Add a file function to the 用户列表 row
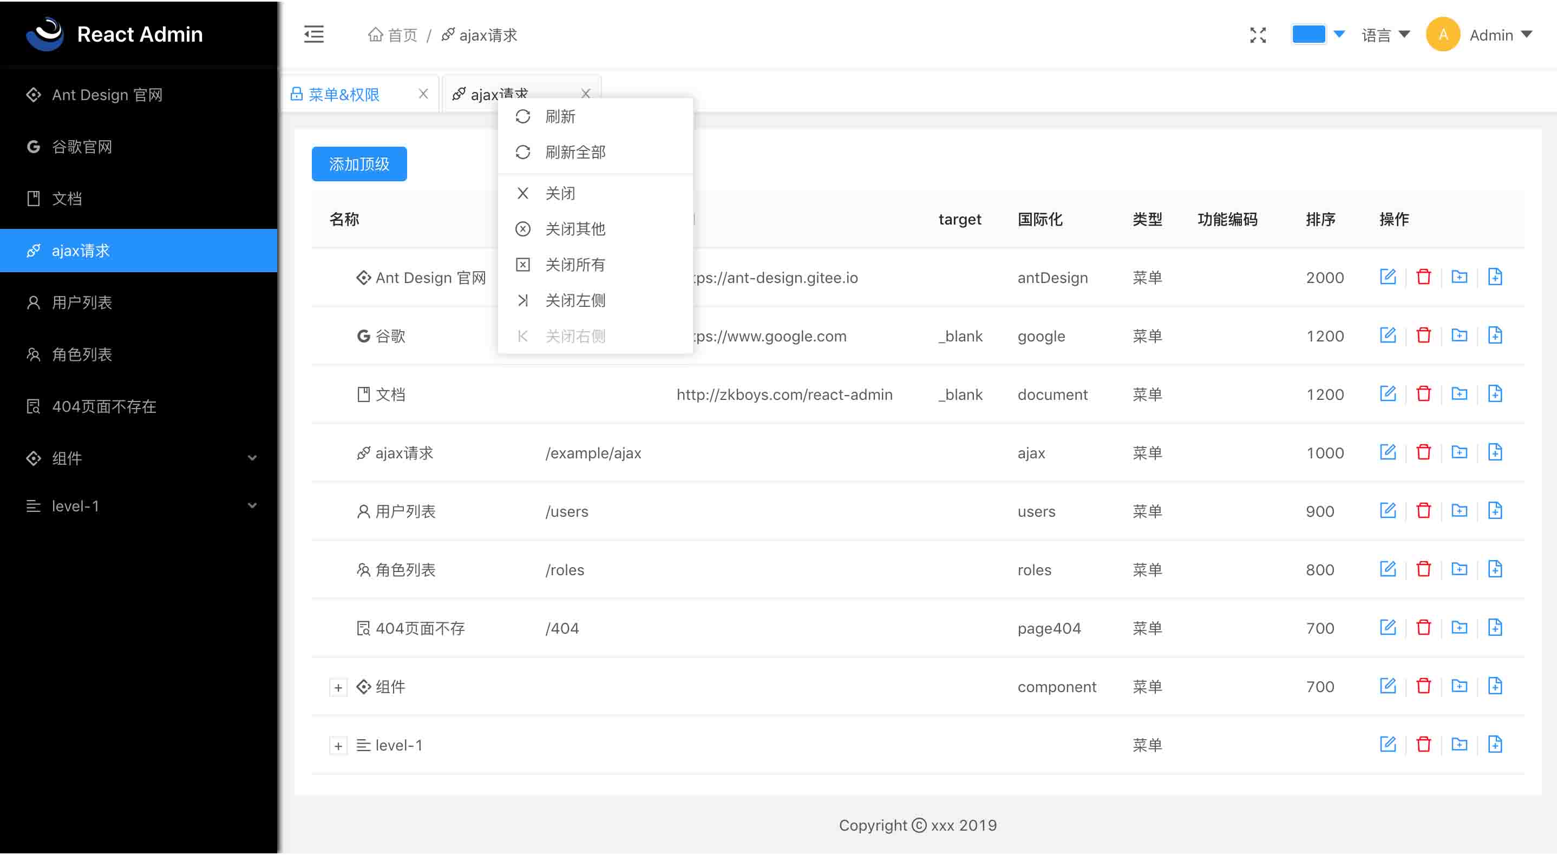This screenshot has width=1557, height=855. (x=1495, y=511)
